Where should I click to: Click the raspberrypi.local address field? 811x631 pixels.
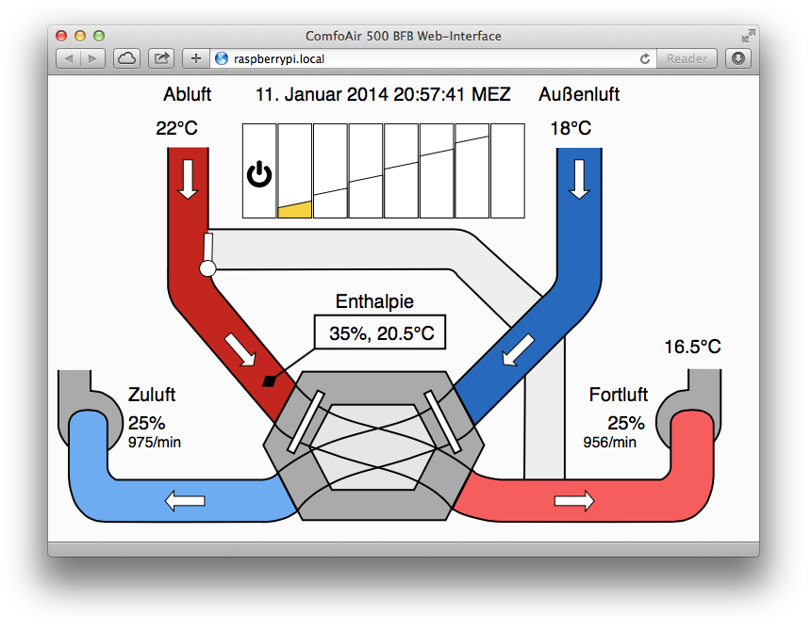point(433,59)
